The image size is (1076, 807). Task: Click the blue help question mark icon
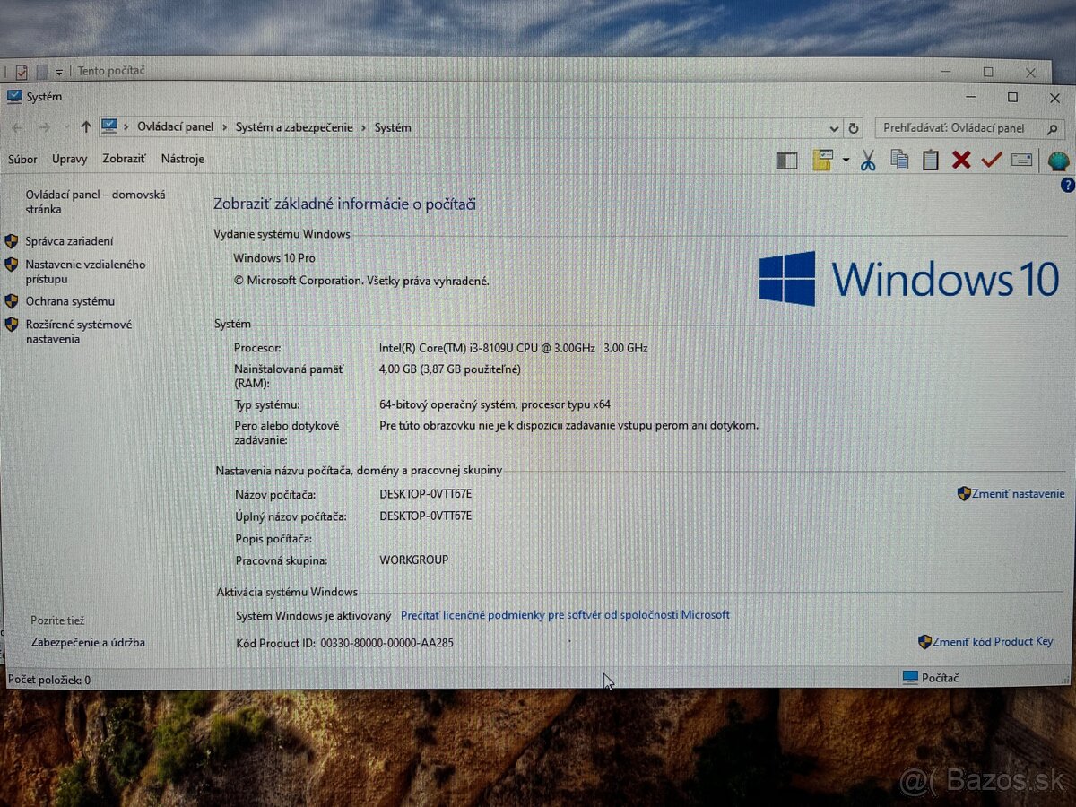1067,186
